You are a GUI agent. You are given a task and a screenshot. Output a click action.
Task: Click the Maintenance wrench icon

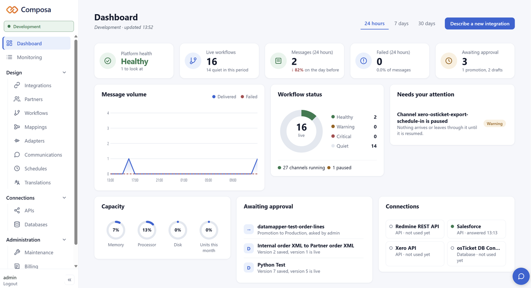[x=17, y=253]
